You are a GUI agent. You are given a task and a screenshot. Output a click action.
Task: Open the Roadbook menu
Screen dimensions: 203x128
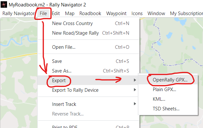tap(90, 13)
